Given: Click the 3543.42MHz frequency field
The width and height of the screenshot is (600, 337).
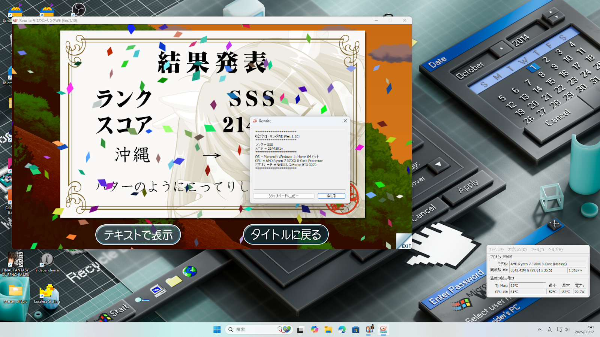Looking at the screenshot, I should (538, 270).
